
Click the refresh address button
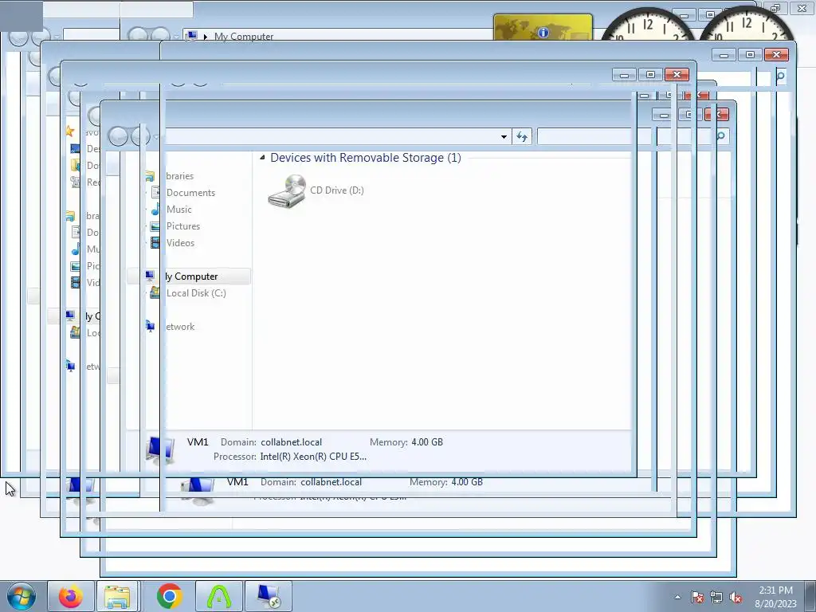521,137
